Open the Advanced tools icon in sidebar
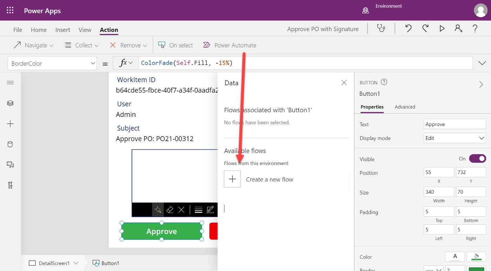This screenshot has height=271, width=491. 10,185
